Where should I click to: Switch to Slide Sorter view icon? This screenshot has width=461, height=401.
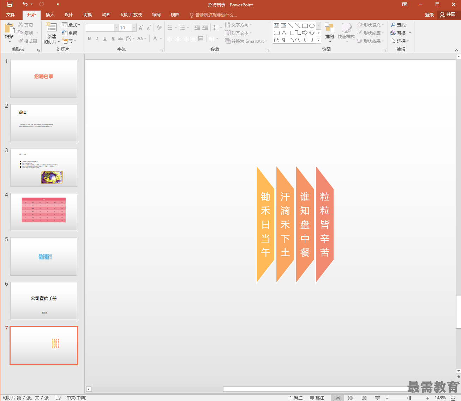click(351, 398)
